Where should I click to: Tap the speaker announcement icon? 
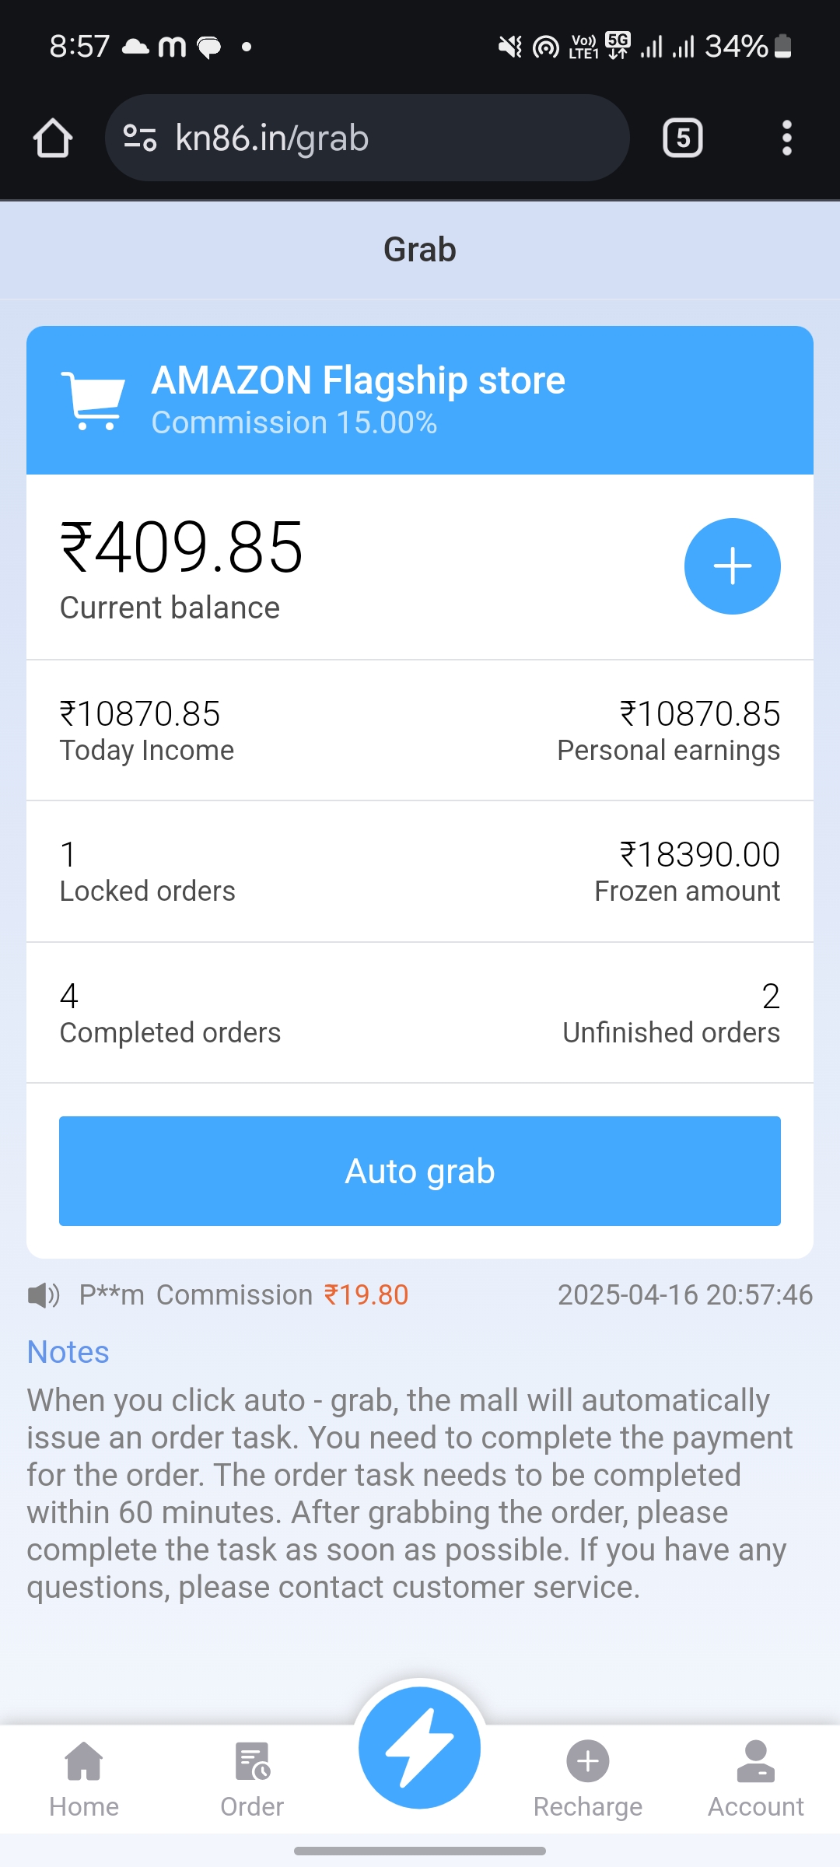44,1295
